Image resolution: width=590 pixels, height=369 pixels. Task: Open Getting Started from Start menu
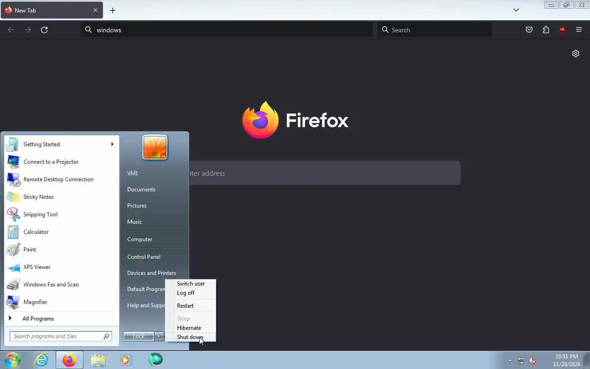(x=61, y=144)
